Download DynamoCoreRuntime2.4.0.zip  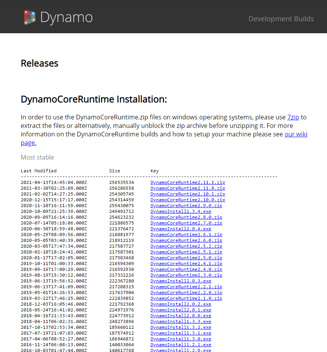point(186,269)
